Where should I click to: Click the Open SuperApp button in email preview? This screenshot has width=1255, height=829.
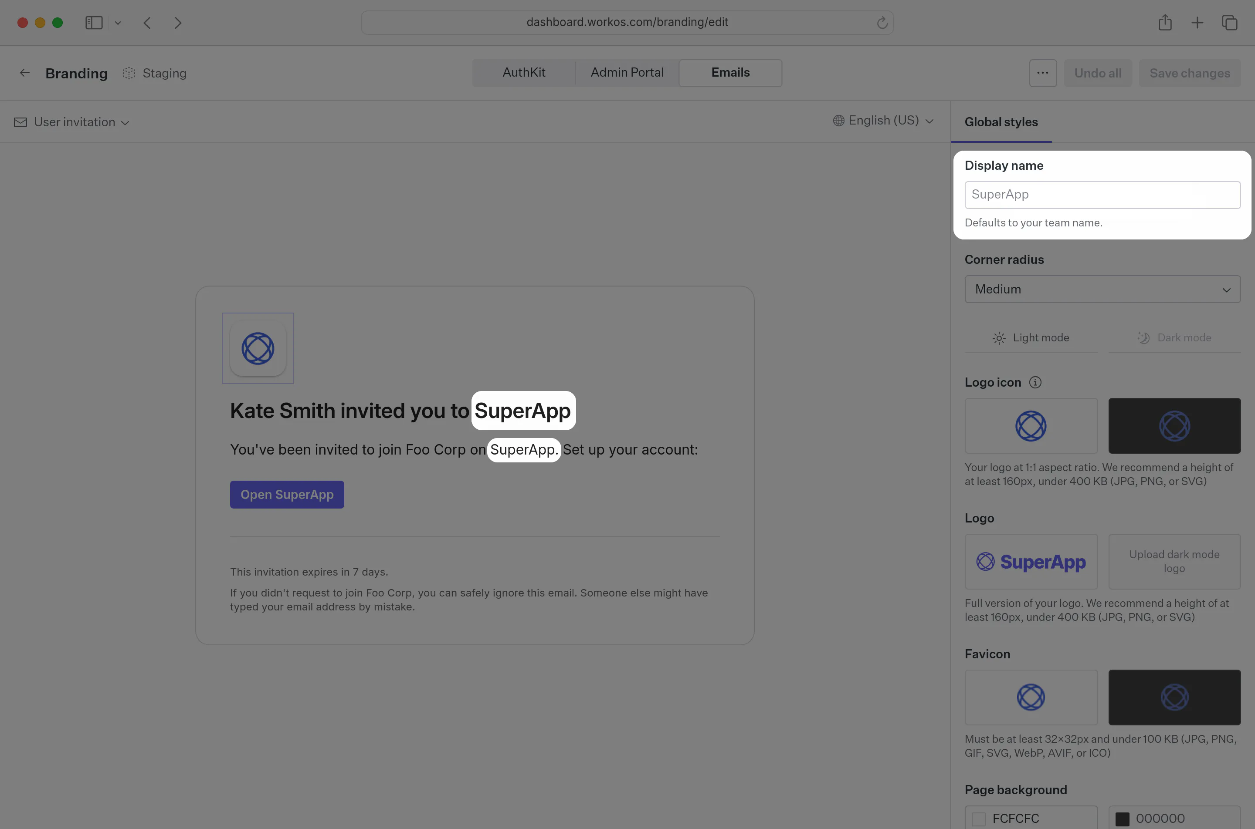287,494
